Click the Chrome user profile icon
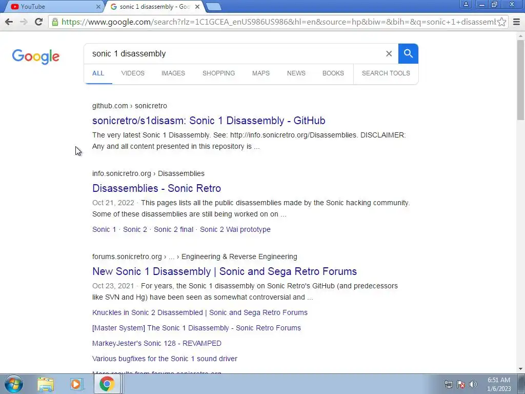The width and height of the screenshot is (525, 394). 466,4
